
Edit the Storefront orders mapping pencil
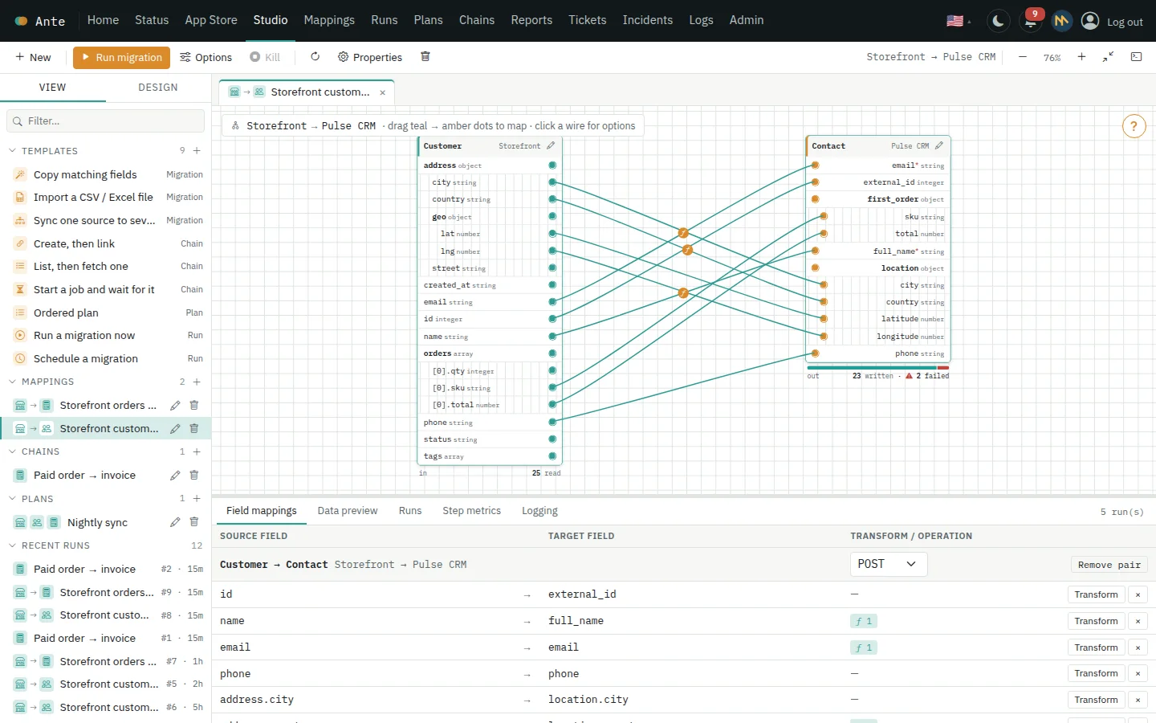pos(175,406)
